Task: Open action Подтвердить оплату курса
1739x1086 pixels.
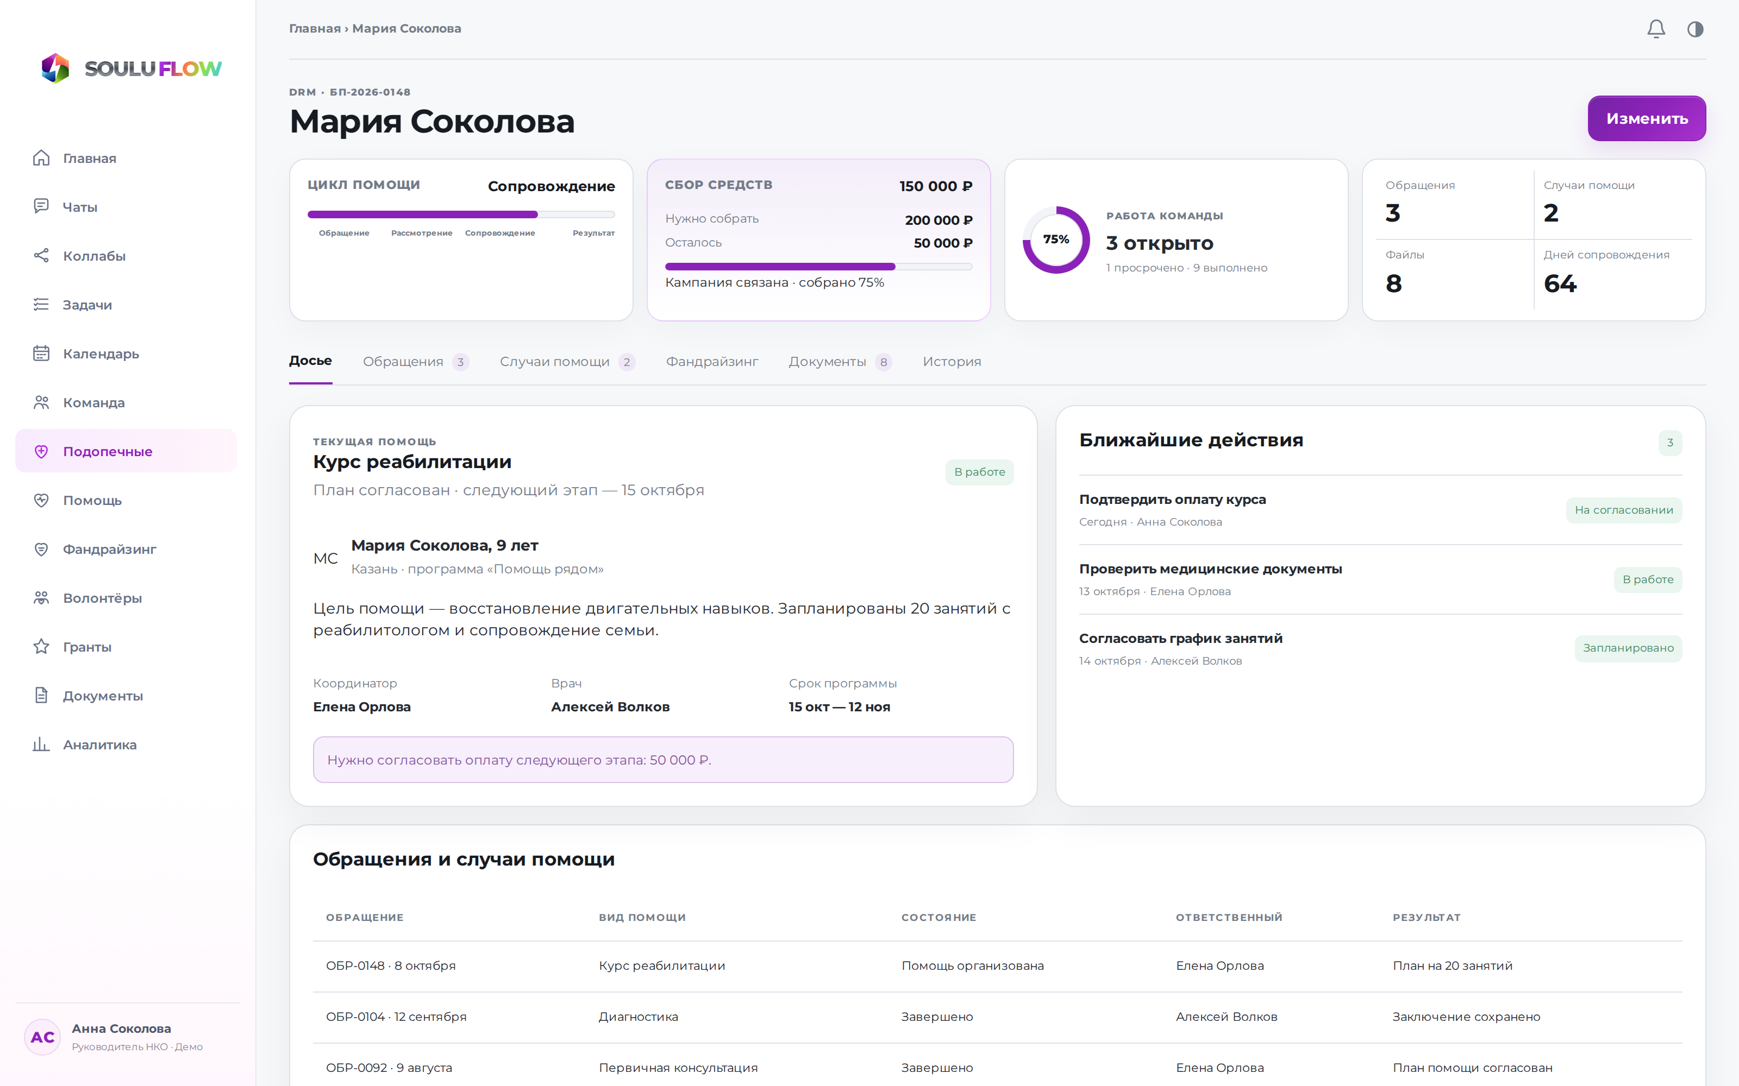Action: (1380, 510)
